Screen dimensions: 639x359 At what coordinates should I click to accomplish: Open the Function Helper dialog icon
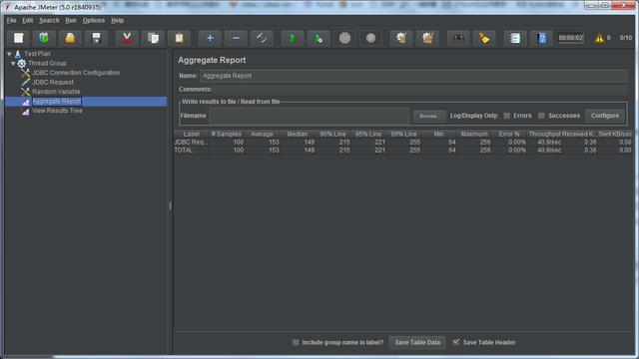pyautogui.click(x=515, y=38)
